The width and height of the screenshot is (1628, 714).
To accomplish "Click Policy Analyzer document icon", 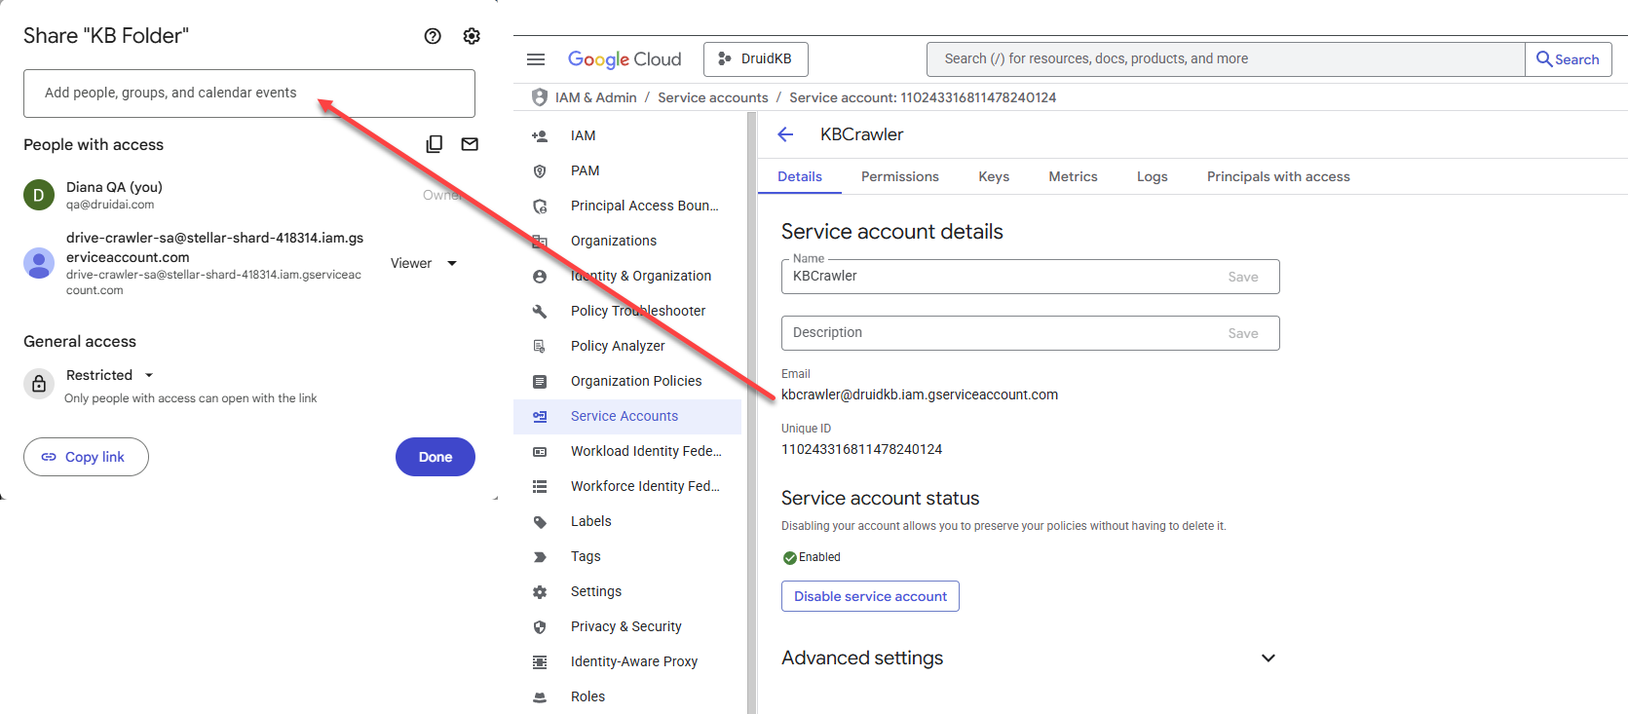I will coord(540,347).
